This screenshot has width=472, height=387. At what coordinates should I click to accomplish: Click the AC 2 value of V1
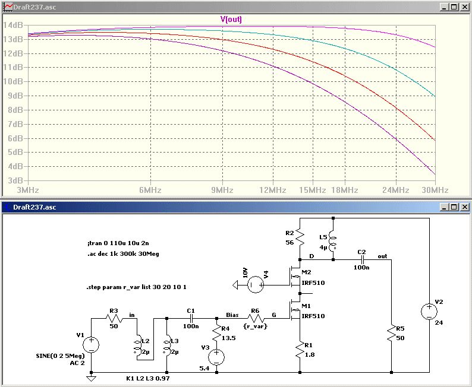77,363
